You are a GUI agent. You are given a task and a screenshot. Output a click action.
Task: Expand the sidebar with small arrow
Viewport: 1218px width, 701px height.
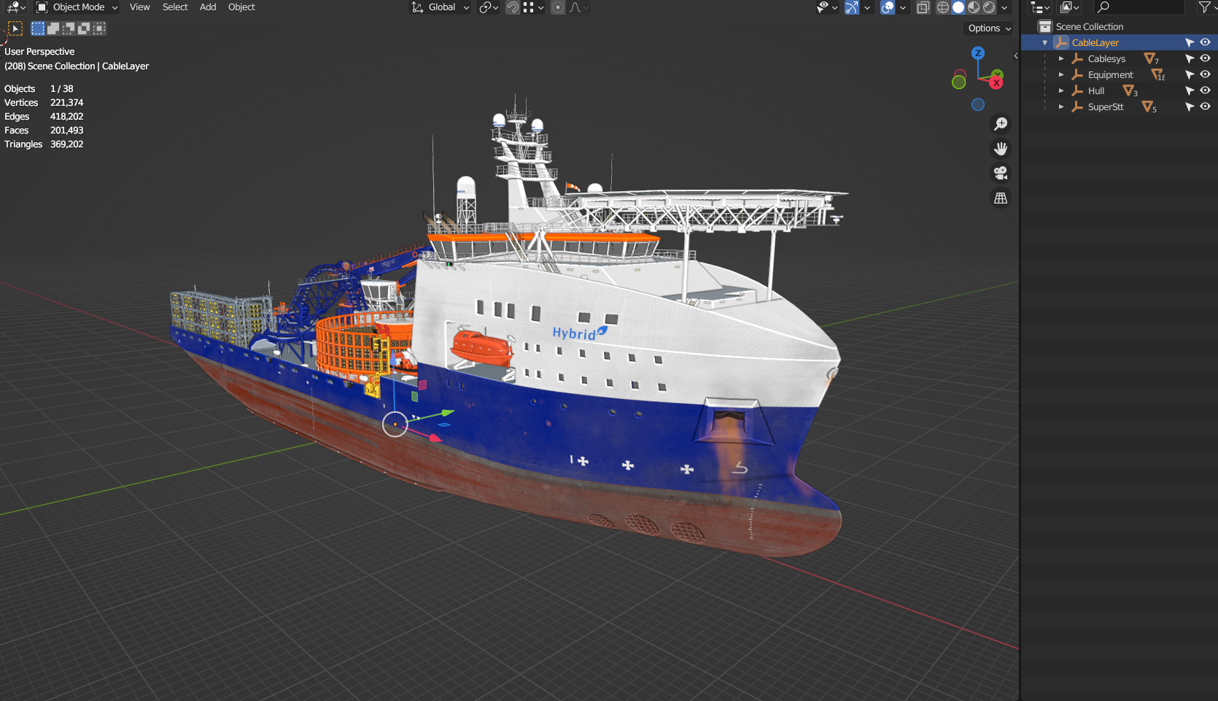(1015, 56)
